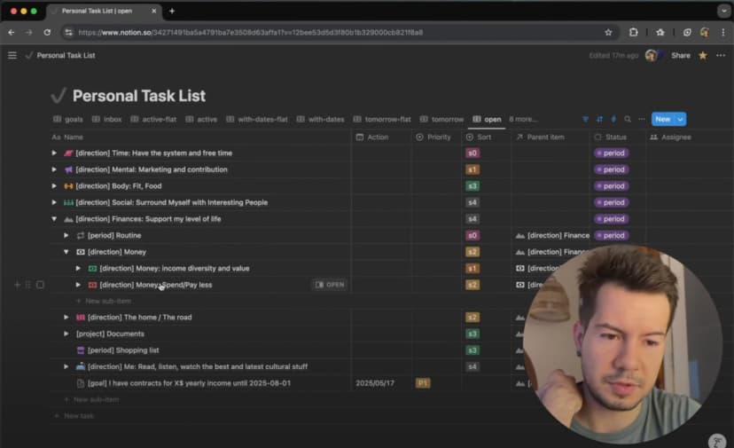Screen dimensions: 734x448
Task: Show hidden views via '8 more...'
Action: coord(523,119)
